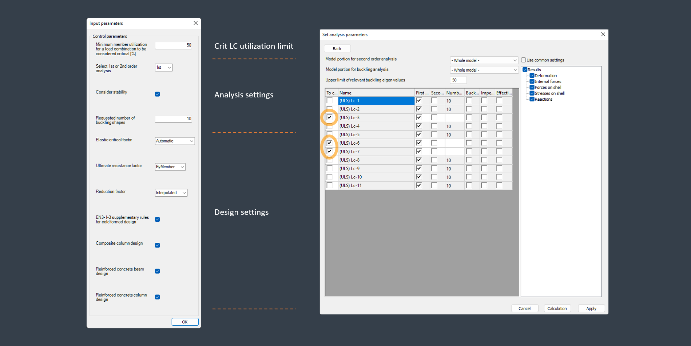The height and width of the screenshot is (346, 691).
Task: Uncheck Reinforced concrete beam design
Action: pos(158,271)
